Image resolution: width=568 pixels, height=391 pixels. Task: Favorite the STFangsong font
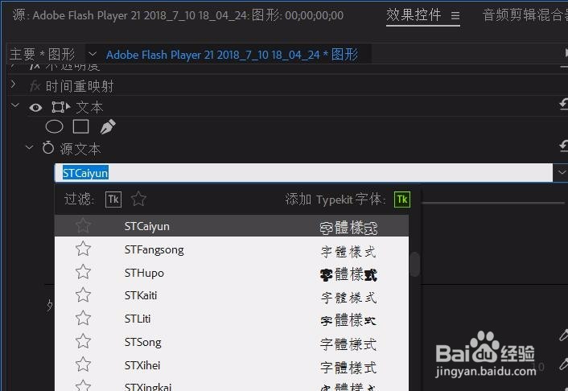[84, 249]
